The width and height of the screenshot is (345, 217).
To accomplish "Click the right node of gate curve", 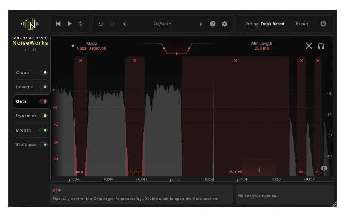I will (x=189, y=48).
